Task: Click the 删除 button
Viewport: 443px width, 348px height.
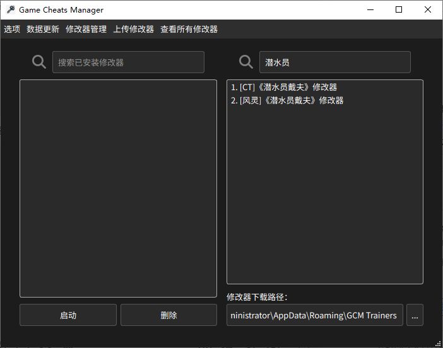Action: click(x=168, y=315)
